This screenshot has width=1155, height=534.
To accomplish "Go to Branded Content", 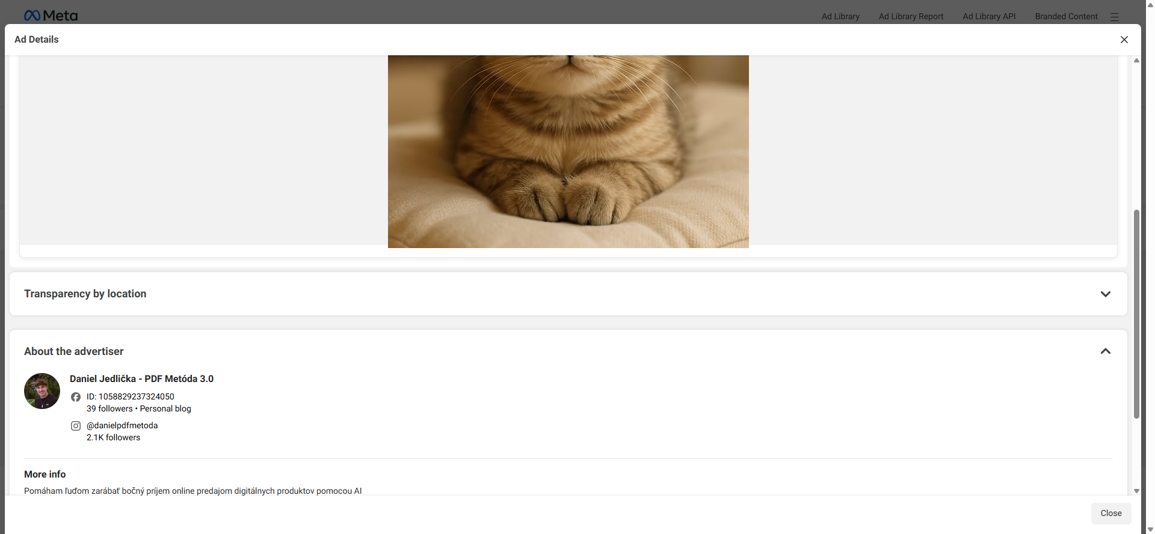I will point(1066,16).
